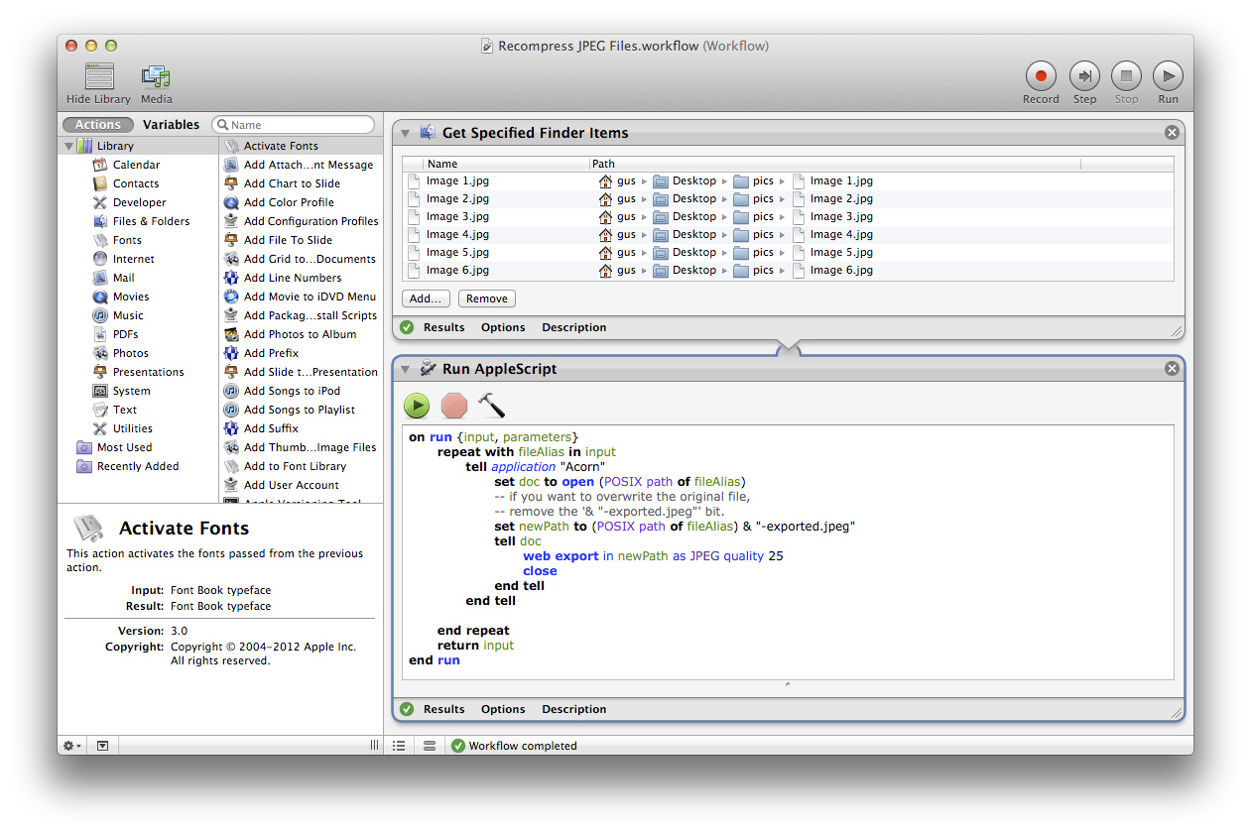Click the Step workflow button
1250x833 pixels.
point(1084,75)
